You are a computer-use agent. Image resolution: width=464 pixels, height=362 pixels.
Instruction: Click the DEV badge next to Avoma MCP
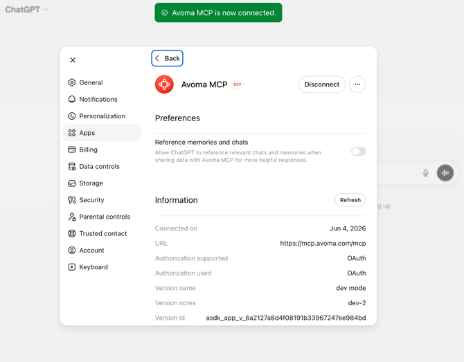[x=238, y=84]
